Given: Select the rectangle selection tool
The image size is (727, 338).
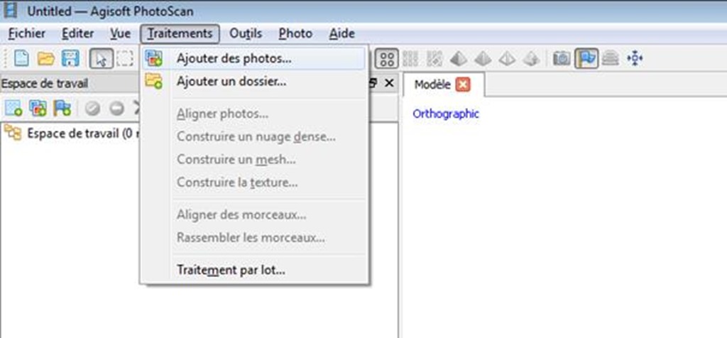Looking at the screenshot, I should tap(124, 58).
